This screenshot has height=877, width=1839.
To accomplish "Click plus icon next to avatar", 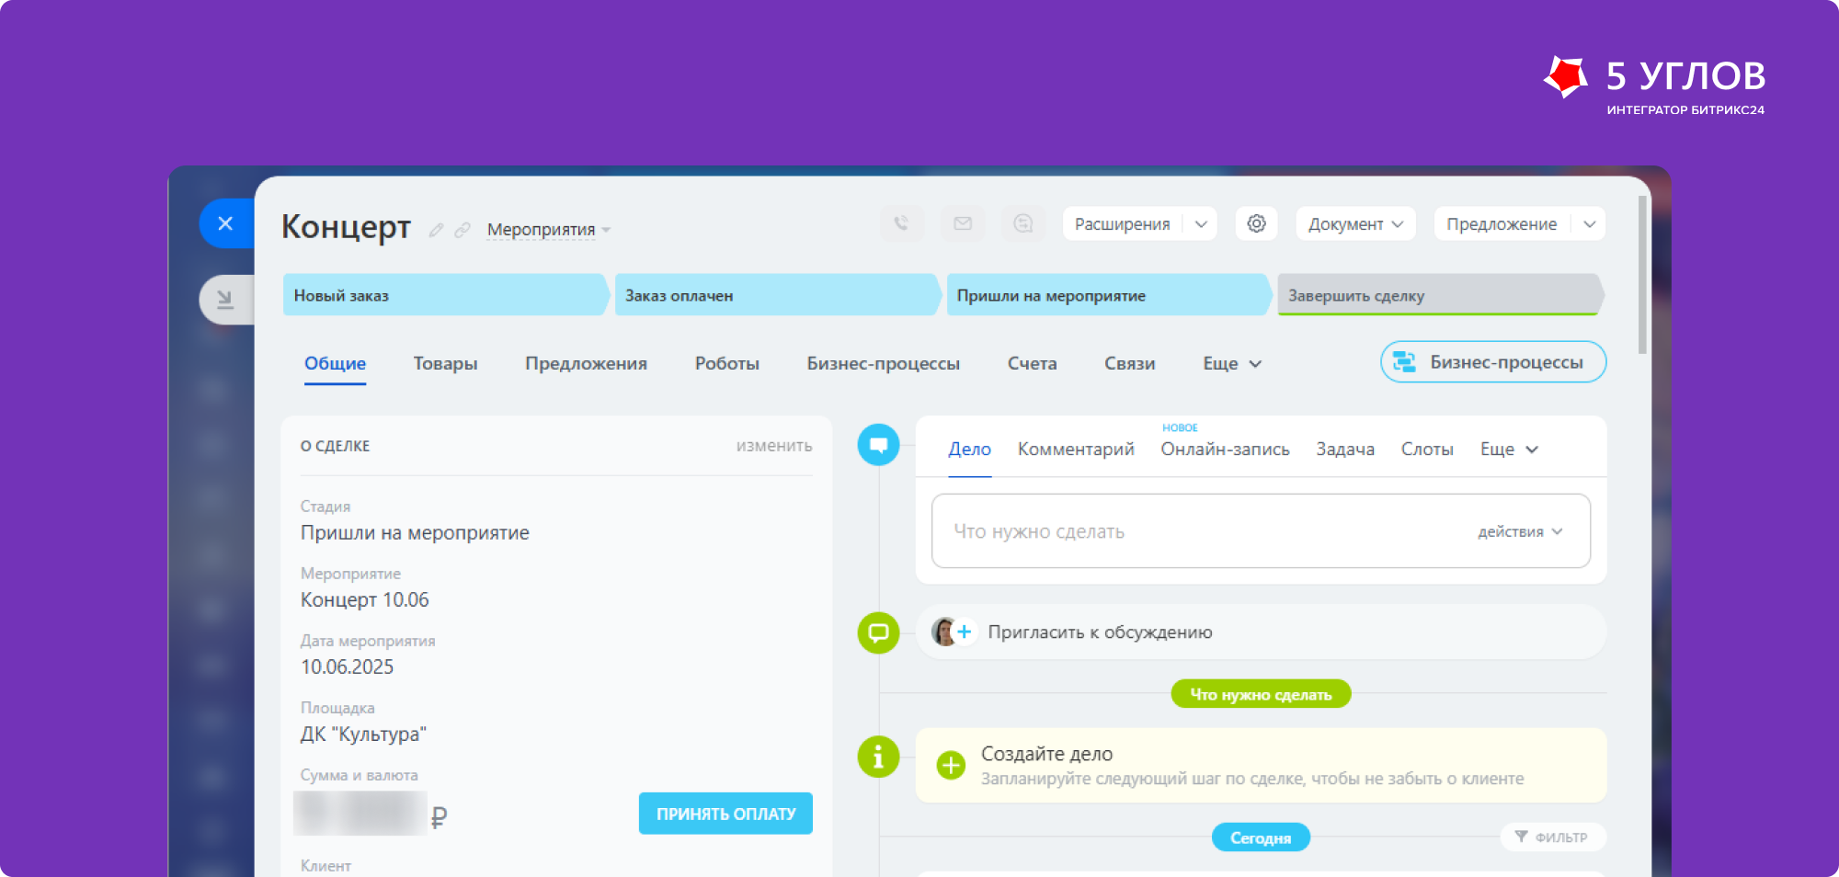I will click(x=965, y=632).
